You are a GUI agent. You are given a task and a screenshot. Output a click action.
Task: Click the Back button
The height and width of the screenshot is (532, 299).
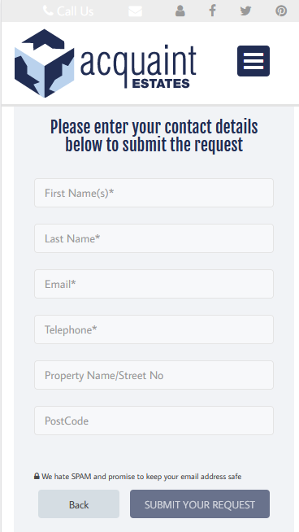[79, 504]
